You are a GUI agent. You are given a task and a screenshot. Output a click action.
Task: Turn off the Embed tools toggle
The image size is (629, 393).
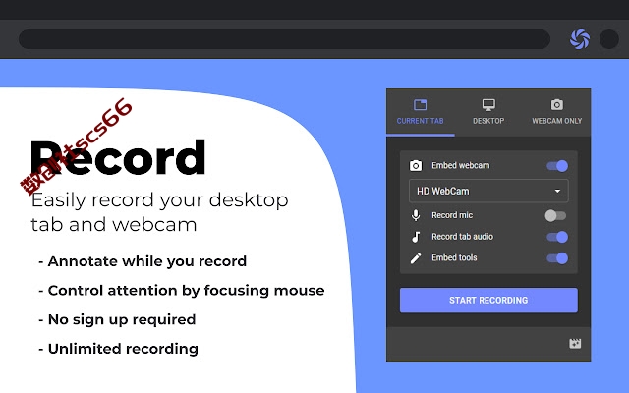click(x=557, y=258)
